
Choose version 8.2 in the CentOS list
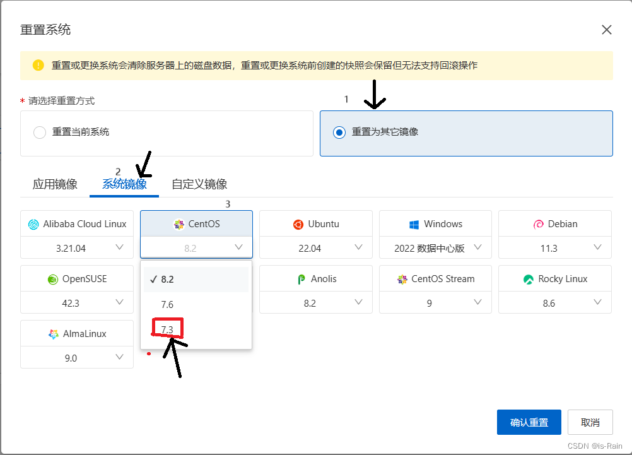pos(196,279)
